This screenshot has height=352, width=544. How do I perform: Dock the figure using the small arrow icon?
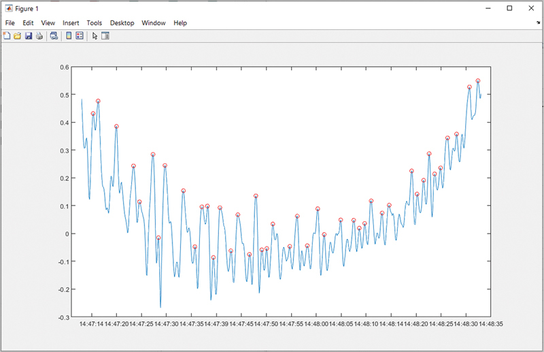[539, 22]
